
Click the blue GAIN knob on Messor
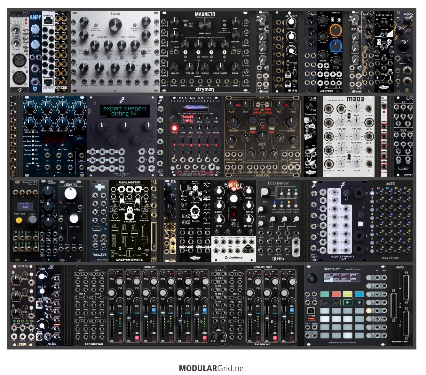pos(335,46)
